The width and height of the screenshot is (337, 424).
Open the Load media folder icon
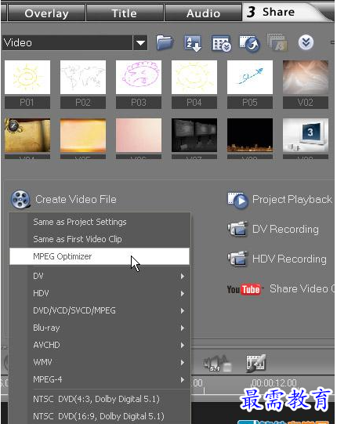coord(165,42)
